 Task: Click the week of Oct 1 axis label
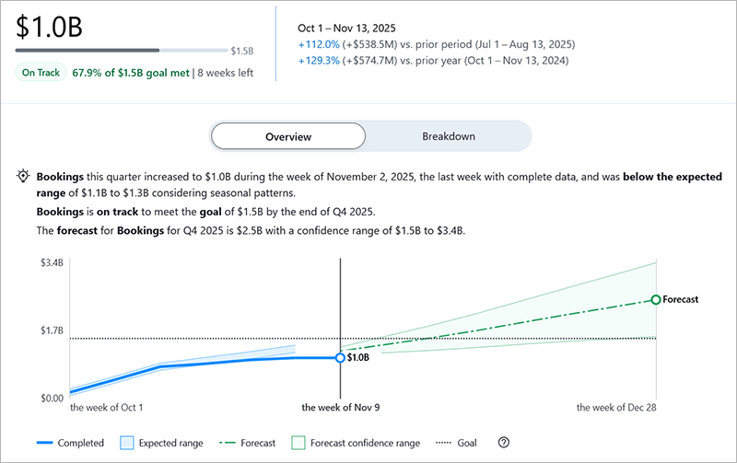pos(107,407)
